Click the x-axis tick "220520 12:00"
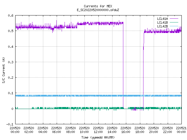The height and width of the screenshot is (140, 187). point(98,130)
